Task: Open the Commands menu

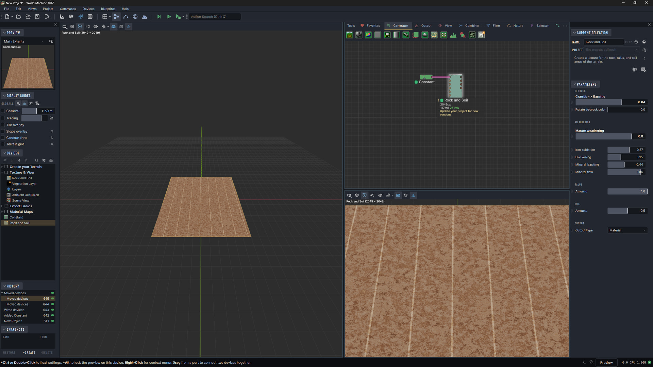Action: pos(68,9)
